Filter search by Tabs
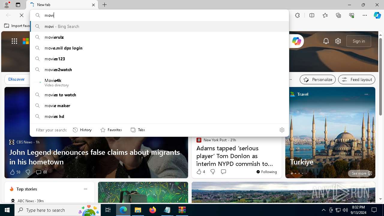The height and width of the screenshot is (216, 384). [x=138, y=130]
